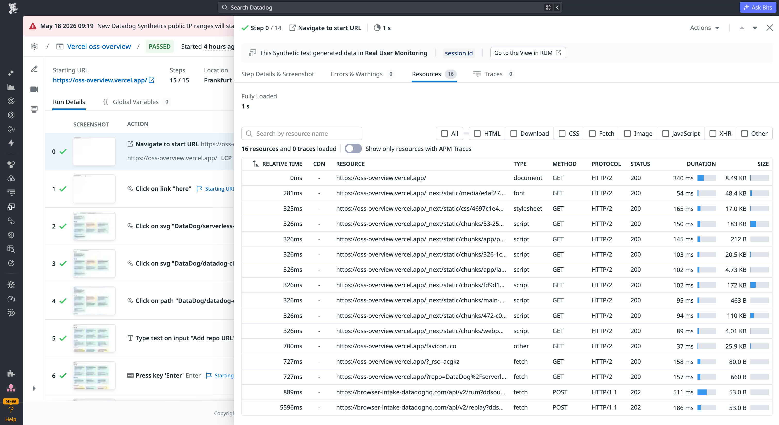Check the CSS resource filter
This screenshot has width=779, height=425.
click(562, 133)
